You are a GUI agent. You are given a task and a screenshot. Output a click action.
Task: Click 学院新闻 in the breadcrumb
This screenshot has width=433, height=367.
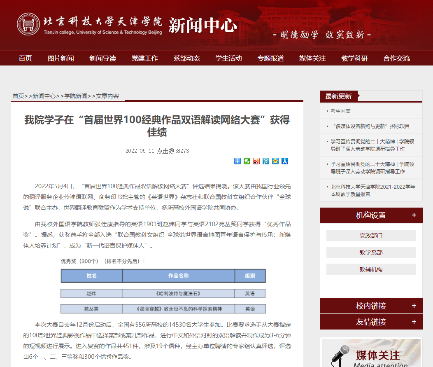[76, 96]
